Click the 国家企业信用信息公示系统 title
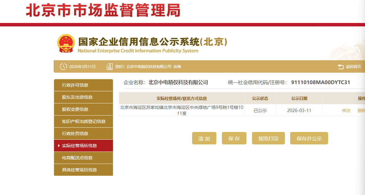This screenshot has width=365, height=195. 152,42
